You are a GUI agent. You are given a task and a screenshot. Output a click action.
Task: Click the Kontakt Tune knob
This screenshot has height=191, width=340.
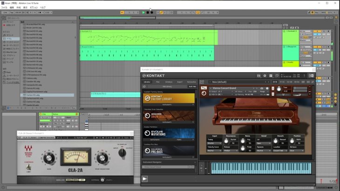click(x=279, y=89)
